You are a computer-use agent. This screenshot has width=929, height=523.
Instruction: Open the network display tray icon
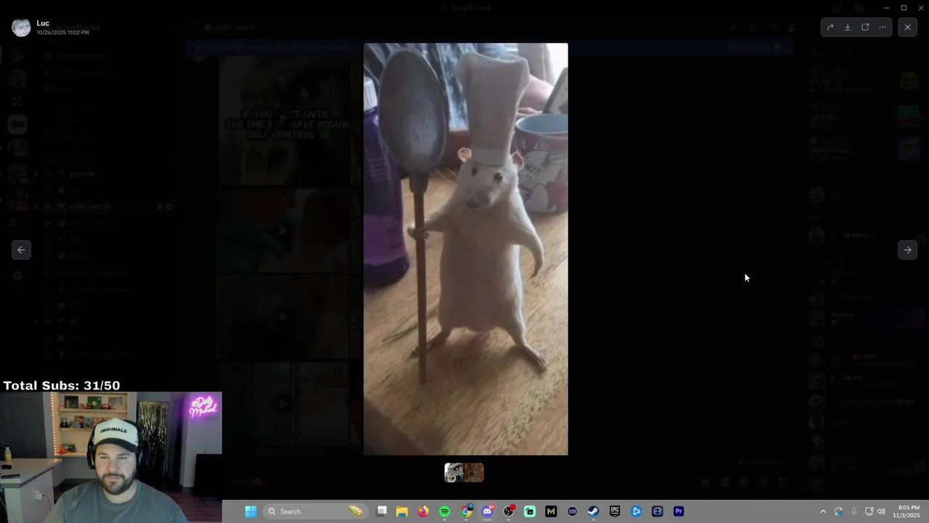click(x=869, y=511)
